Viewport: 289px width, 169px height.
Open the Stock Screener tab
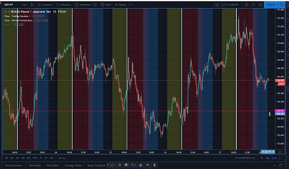13,165
